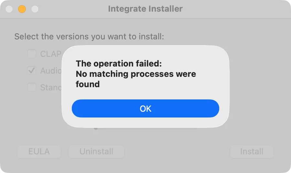Click the word 'install:' in the instruction
The width and height of the screenshot is (291, 173).
(151, 36)
